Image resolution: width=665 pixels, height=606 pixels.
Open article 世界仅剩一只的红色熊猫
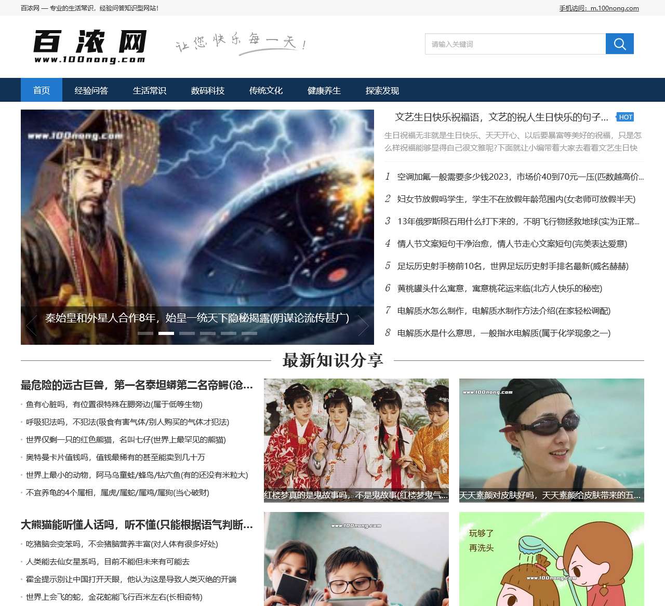point(126,439)
